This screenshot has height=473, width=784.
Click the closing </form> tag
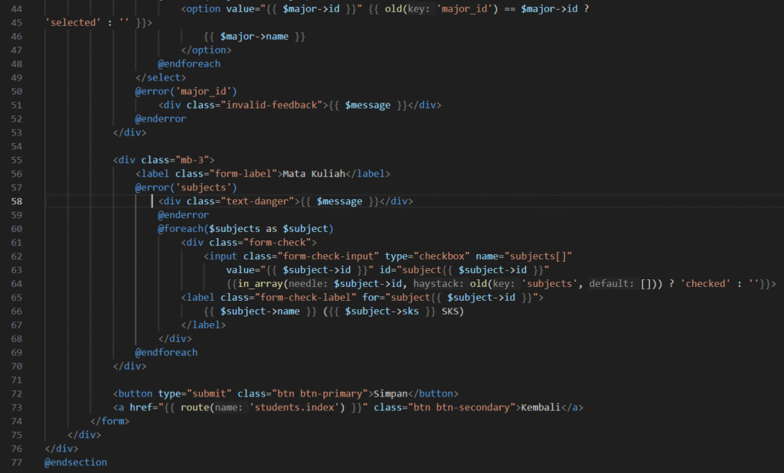pyautogui.click(x=109, y=421)
